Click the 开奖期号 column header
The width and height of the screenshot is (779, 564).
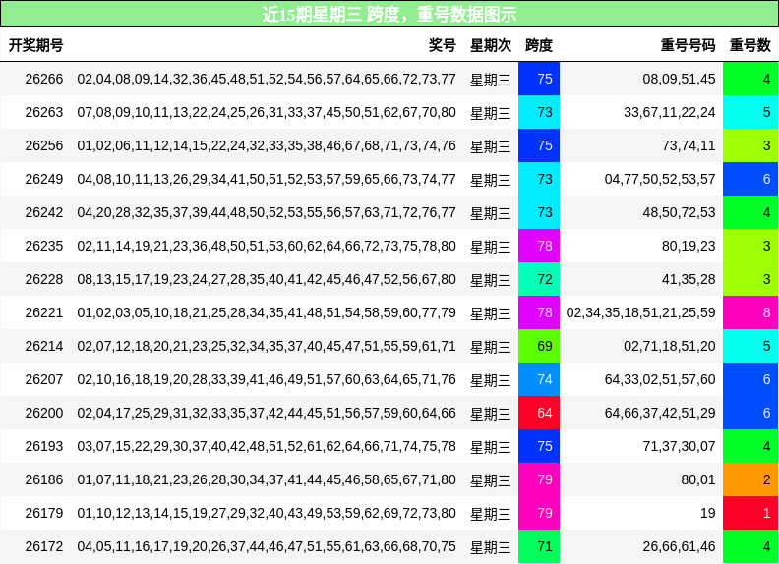point(35,45)
